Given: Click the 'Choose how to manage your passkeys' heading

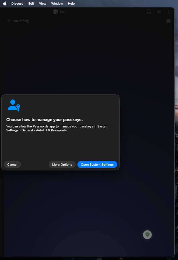Looking at the screenshot, I should [x=44, y=120].
